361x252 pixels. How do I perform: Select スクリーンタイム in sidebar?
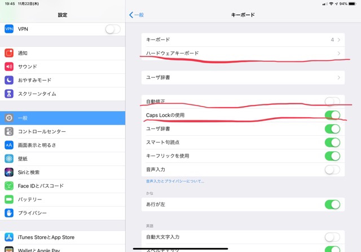[63, 94]
